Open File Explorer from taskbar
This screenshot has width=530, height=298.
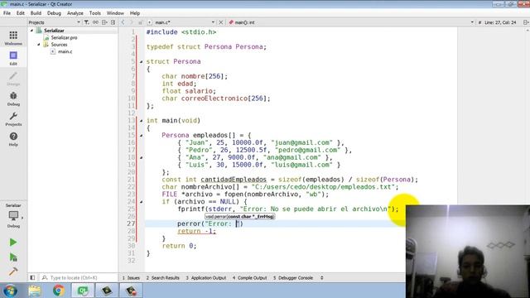pos(35,291)
